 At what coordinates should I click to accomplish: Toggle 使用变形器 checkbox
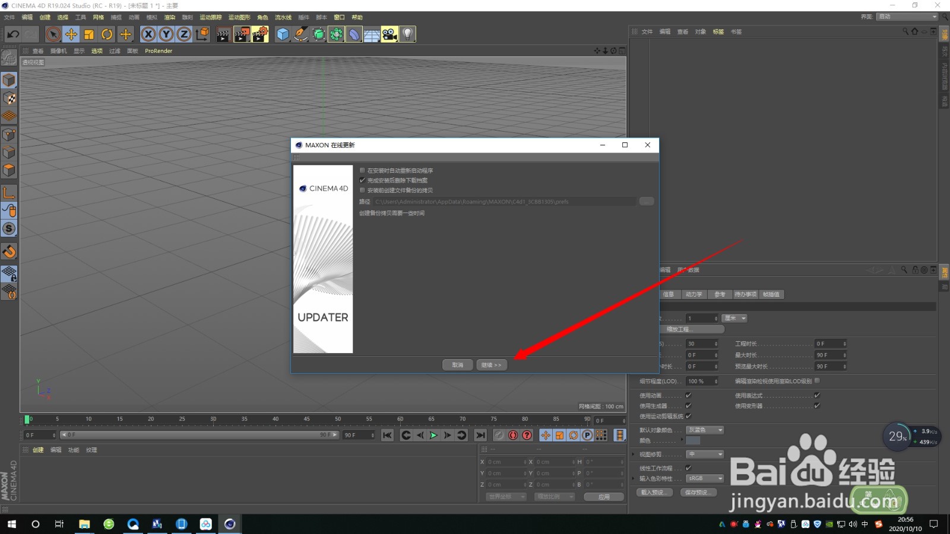click(x=817, y=406)
